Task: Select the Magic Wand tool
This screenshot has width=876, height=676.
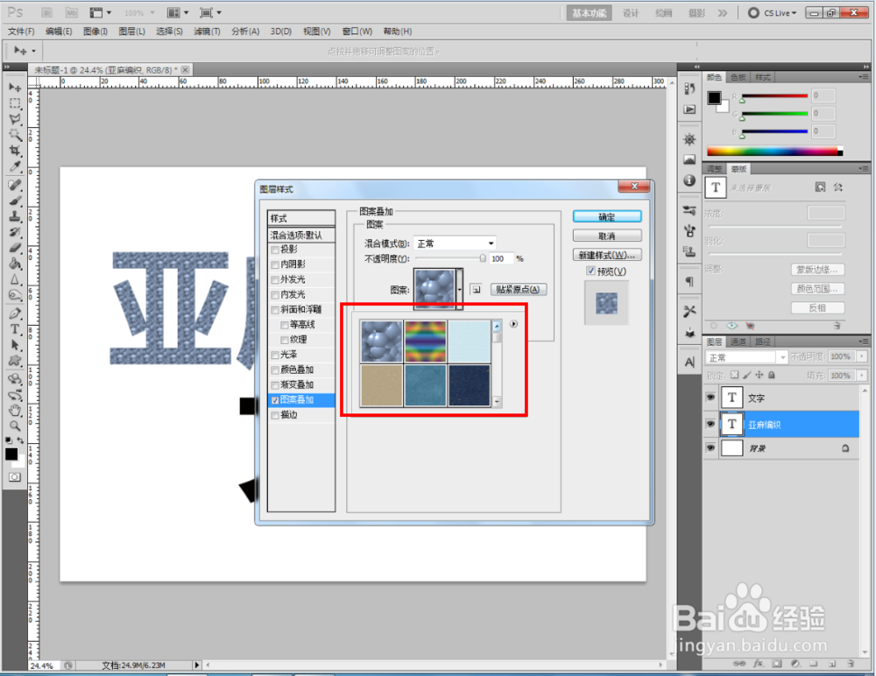Action: [x=15, y=135]
